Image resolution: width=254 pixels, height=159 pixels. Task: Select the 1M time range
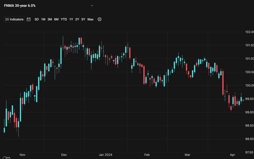pyautogui.click(x=43, y=19)
